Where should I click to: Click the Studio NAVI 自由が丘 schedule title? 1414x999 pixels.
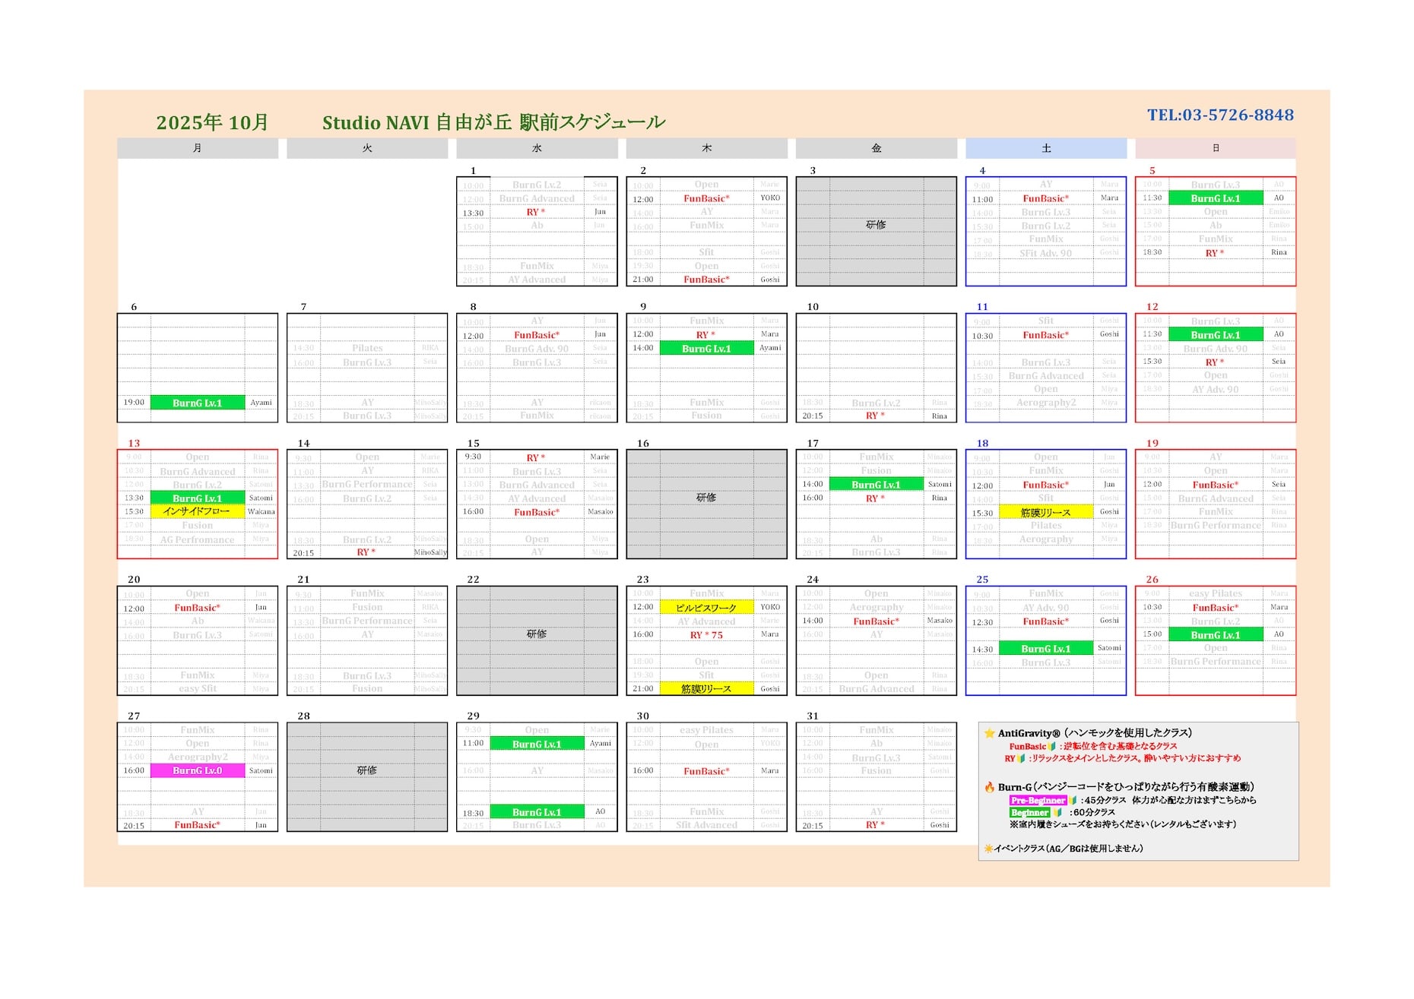tap(493, 123)
